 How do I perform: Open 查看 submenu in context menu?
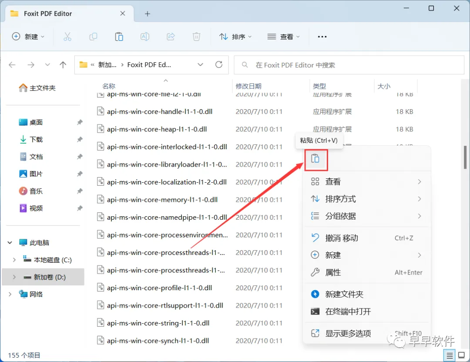pos(367,181)
